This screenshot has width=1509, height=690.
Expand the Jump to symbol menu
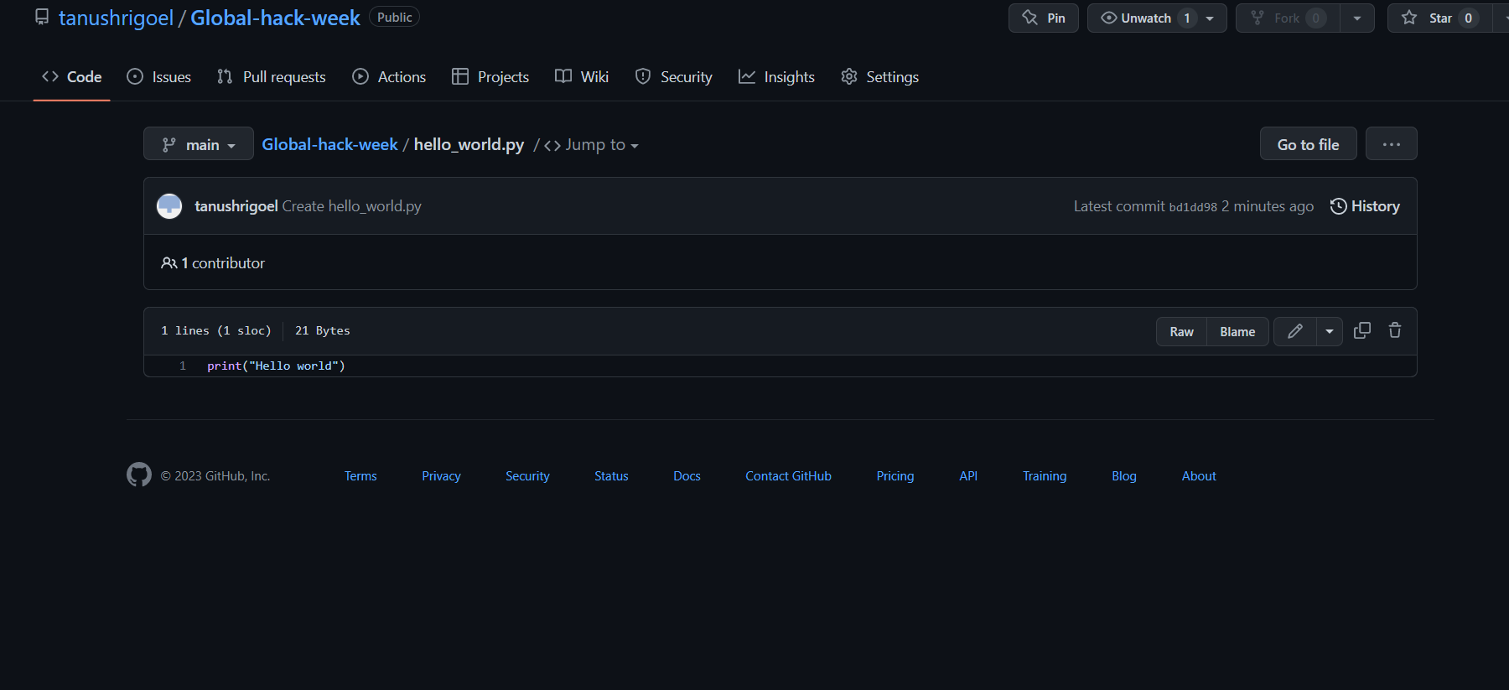tap(591, 145)
